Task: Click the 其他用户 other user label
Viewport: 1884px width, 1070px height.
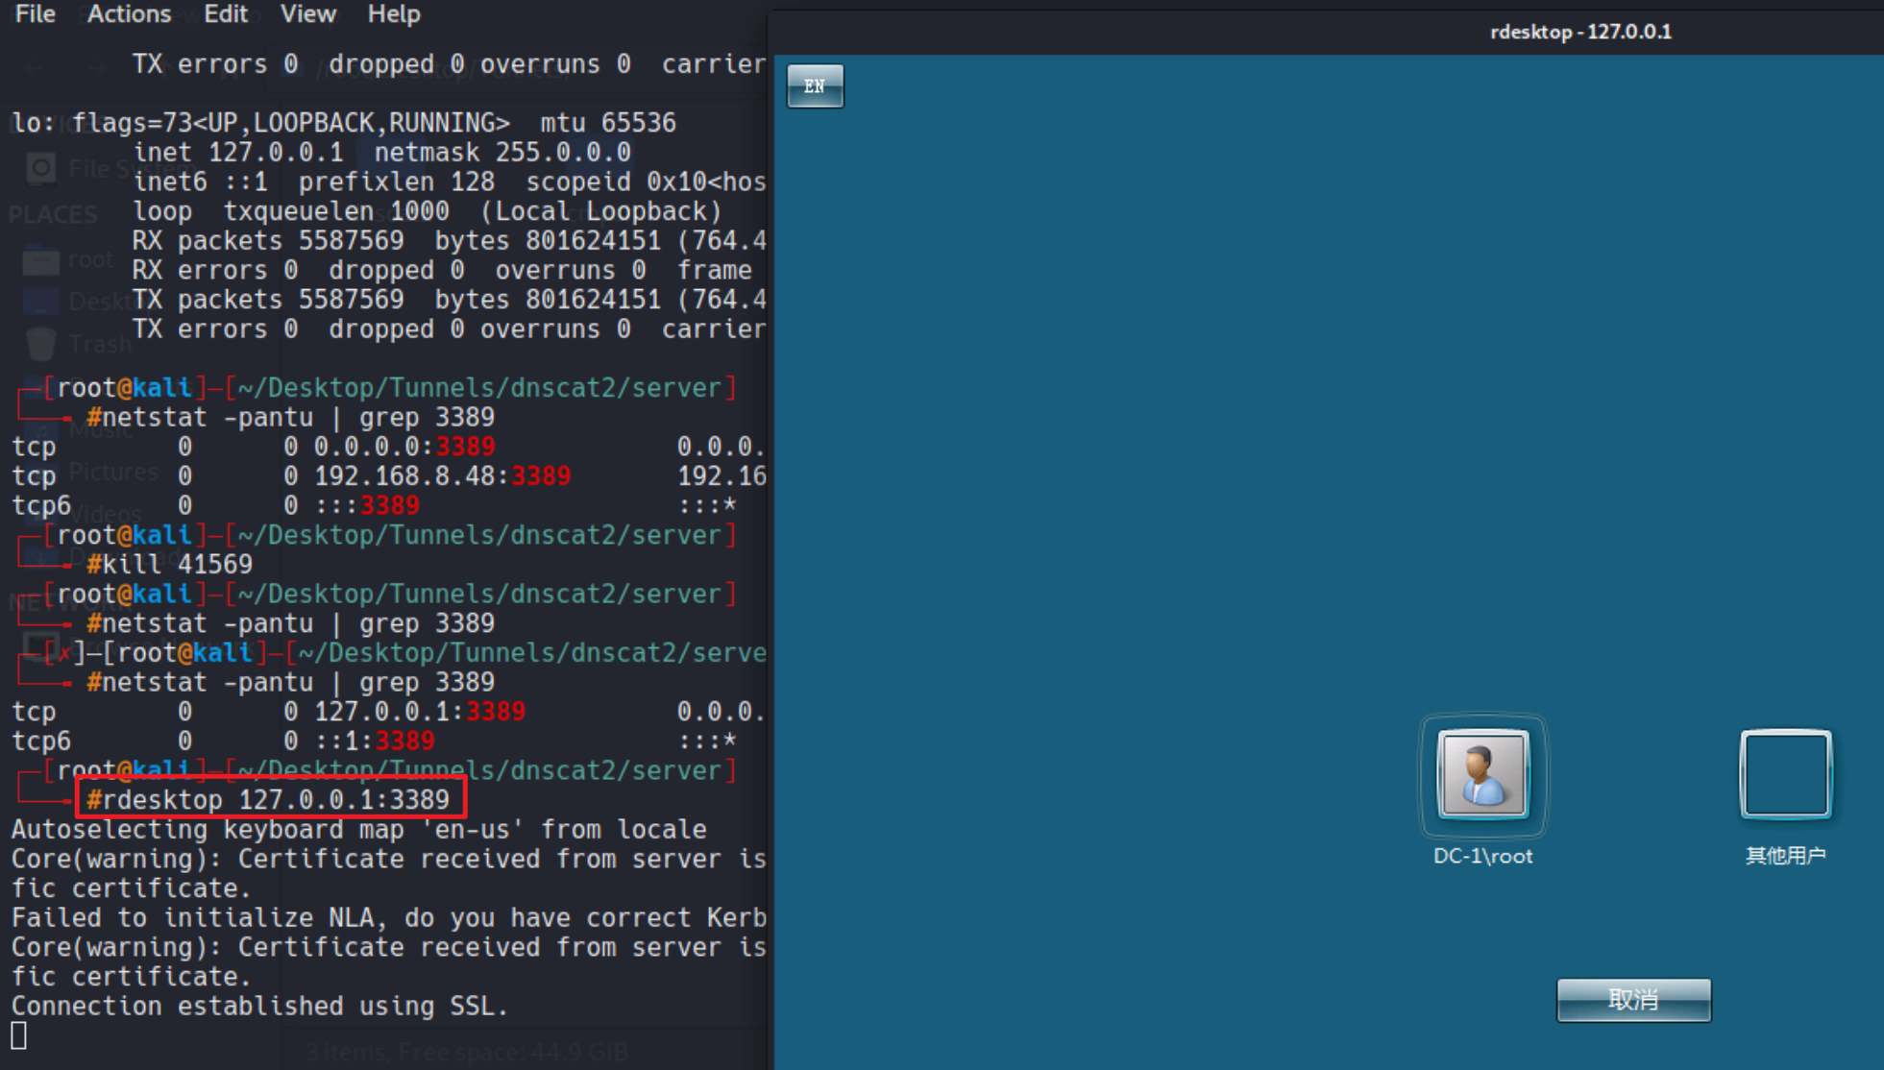Action: [1785, 856]
